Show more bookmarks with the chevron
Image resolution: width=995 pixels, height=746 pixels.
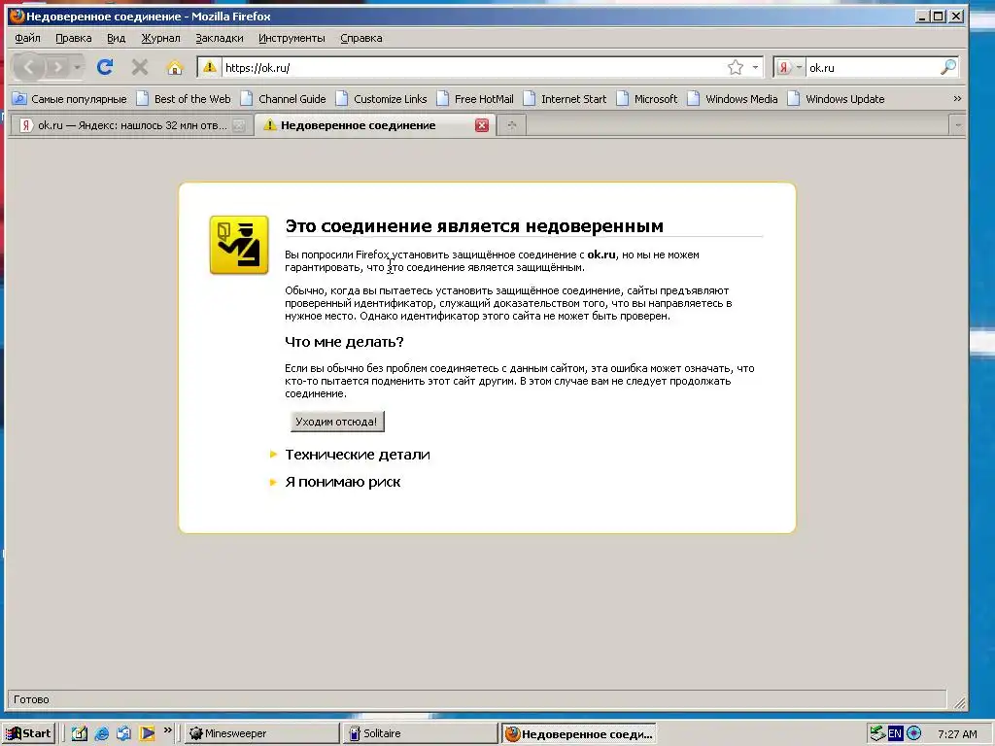[x=957, y=99]
